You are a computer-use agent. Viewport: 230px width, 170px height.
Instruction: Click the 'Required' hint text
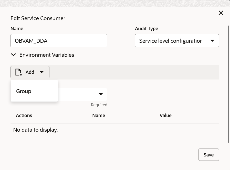point(99,105)
